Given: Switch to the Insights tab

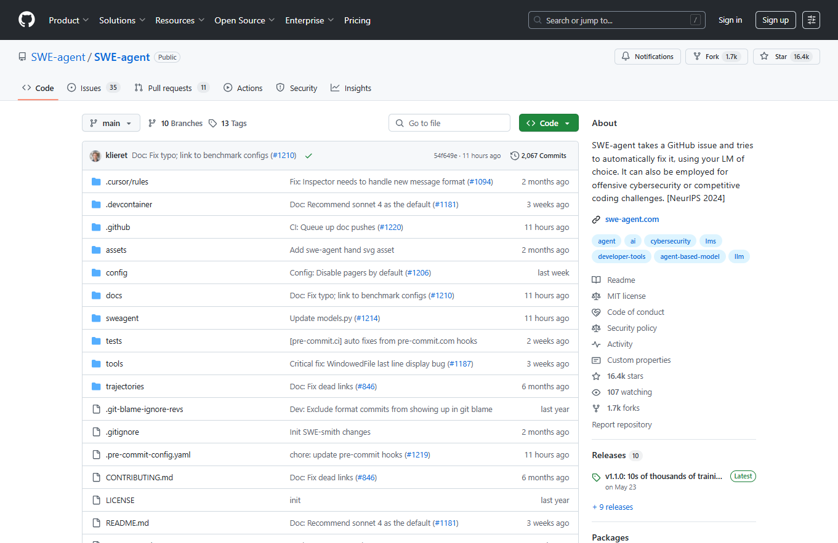Looking at the screenshot, I should 351,88.
